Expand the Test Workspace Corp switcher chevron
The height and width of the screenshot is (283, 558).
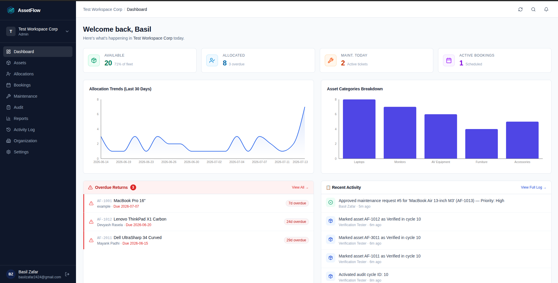pyautogui.click(x=67, y=31)
